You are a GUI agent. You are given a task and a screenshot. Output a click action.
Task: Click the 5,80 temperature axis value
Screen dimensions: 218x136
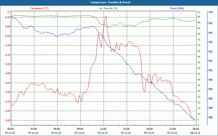tap(8, 26)
